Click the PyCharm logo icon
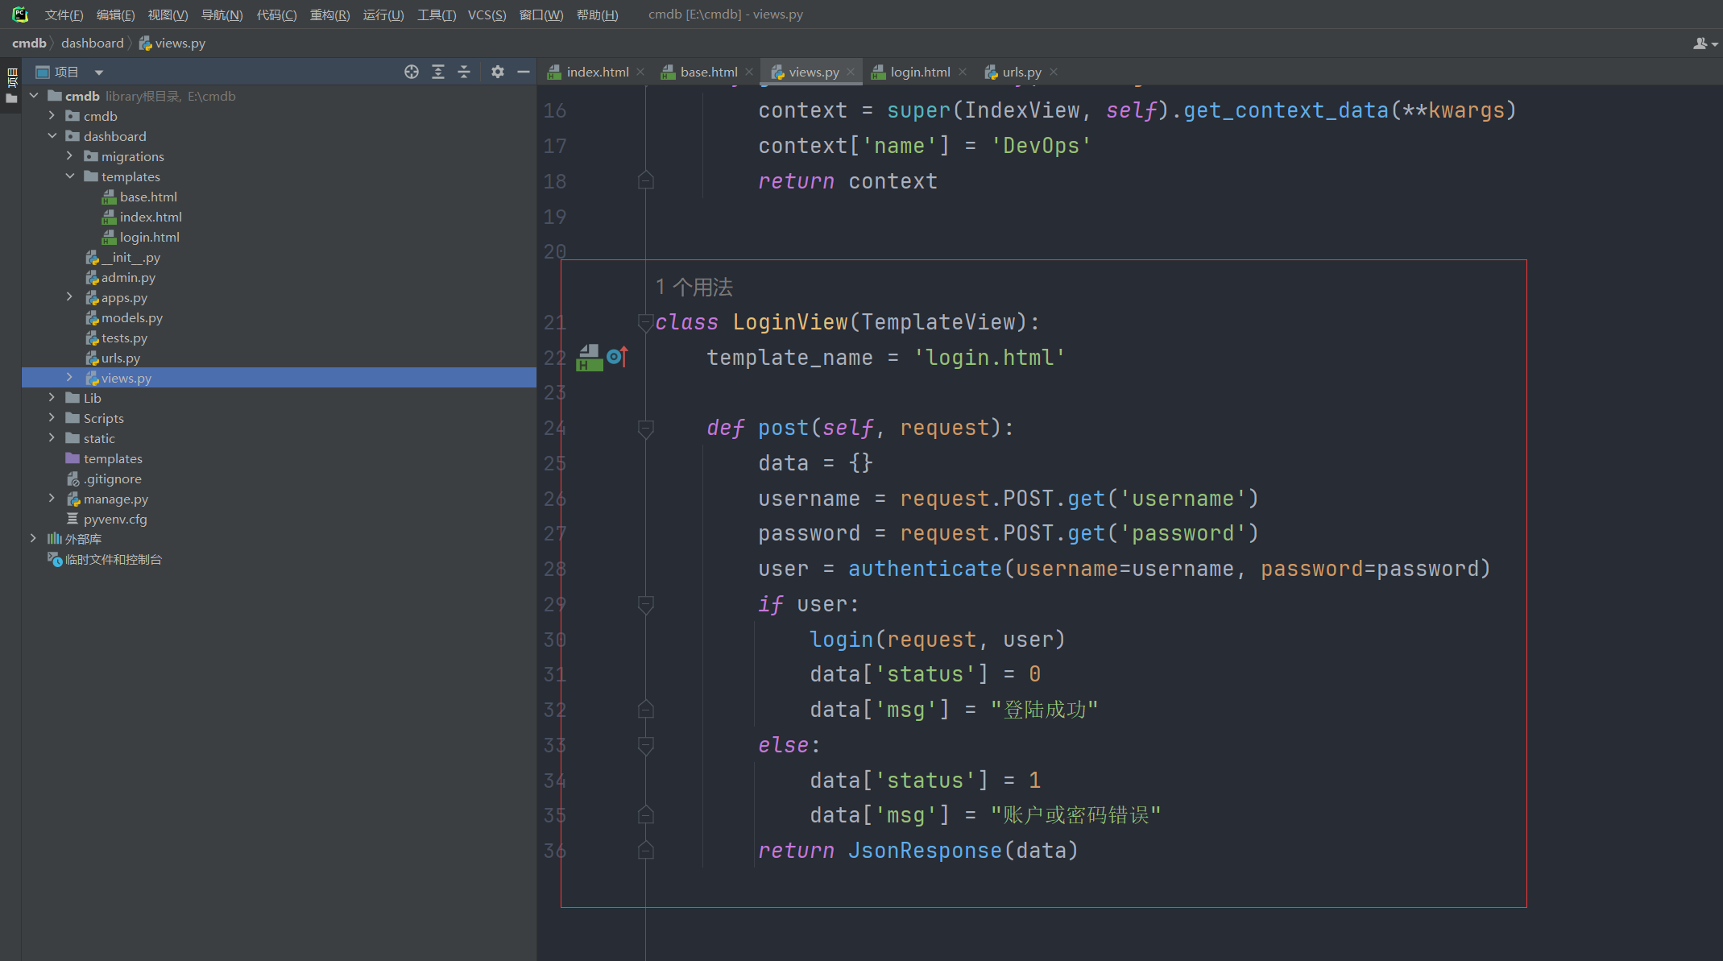1723x961 pixels. (x=20, y=14)
